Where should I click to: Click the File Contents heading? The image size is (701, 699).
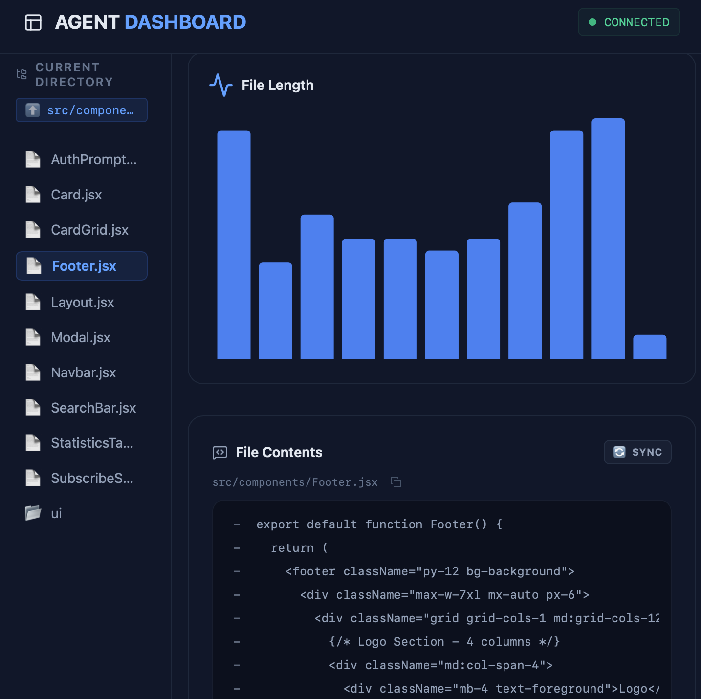coord(279,452)
